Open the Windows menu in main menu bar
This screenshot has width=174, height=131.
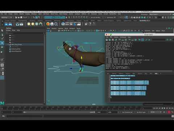coord(34,14)
